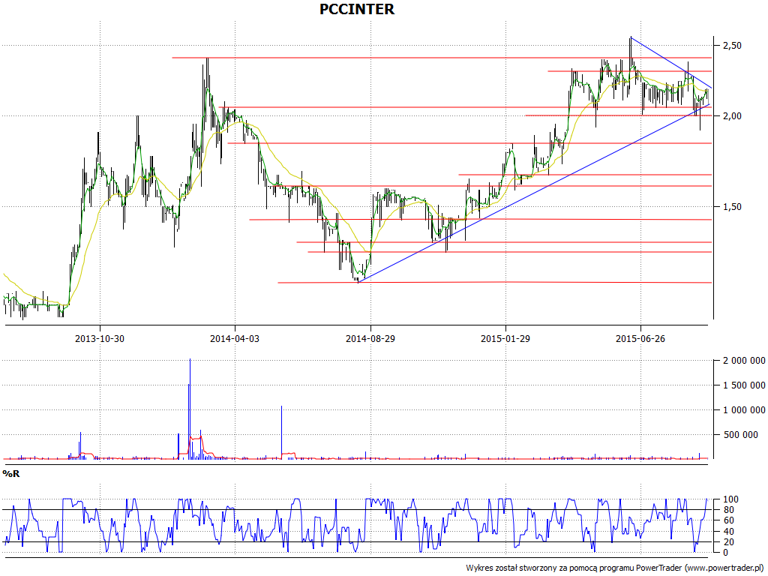Click the 0 level on %R axis

pos(725,553)
